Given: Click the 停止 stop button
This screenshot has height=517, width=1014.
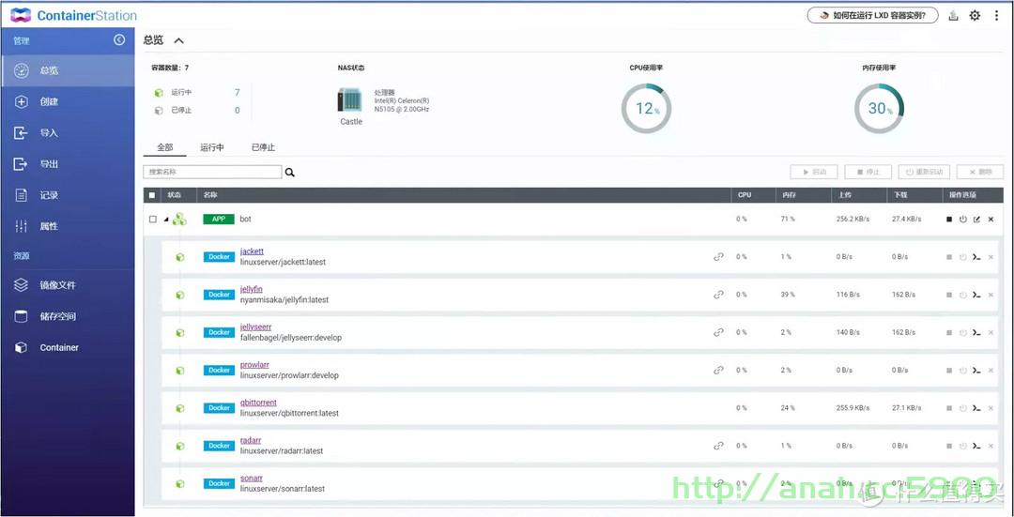Looking at the screenshot, I should click(868, 172).
